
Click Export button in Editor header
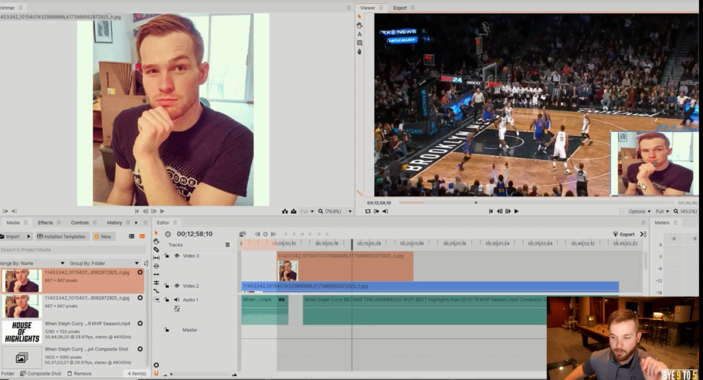tap(623, 234)
